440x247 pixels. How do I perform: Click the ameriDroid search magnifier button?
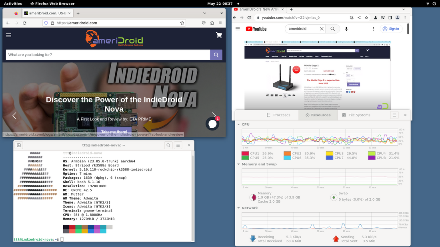click(216, 55)
